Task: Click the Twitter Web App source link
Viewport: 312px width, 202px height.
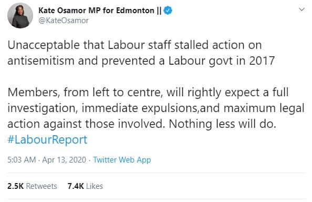Action: click(122, 160)
